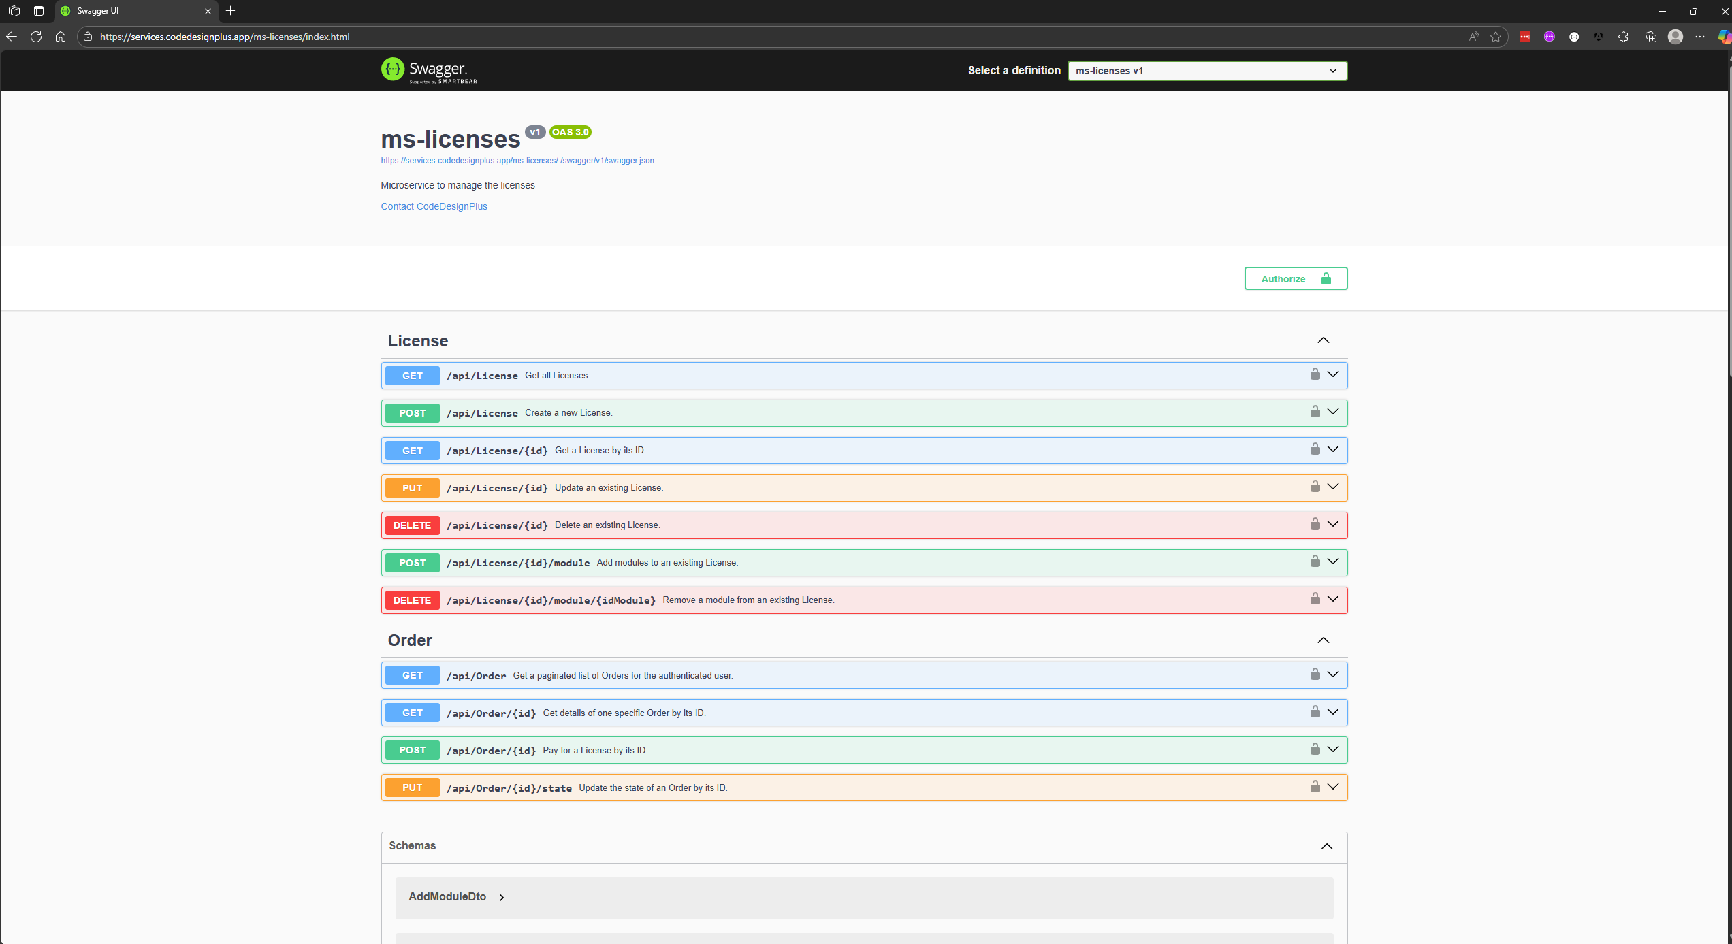Click the Order section heading
1732x944 pixels.
(x=410, y=640)
